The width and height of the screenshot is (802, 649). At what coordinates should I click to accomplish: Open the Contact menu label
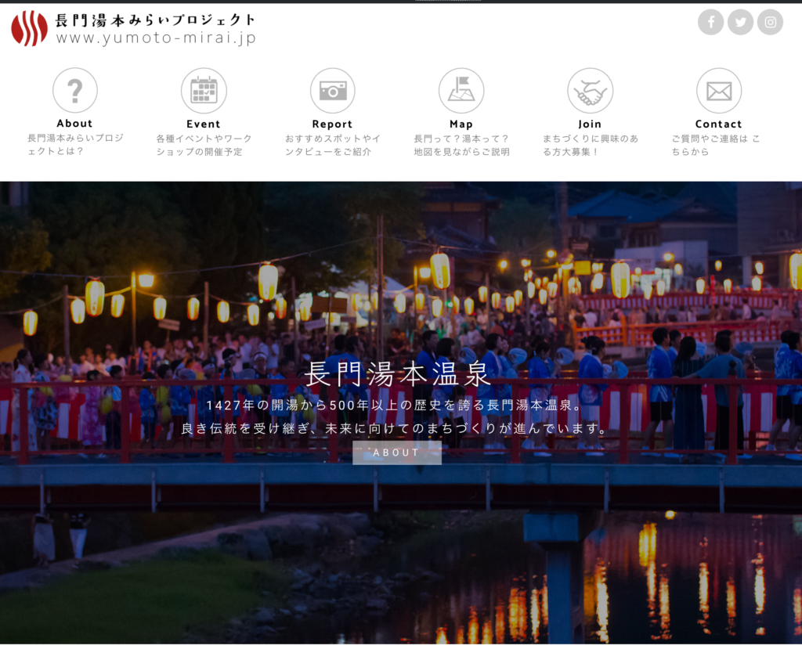pos(718,124)
